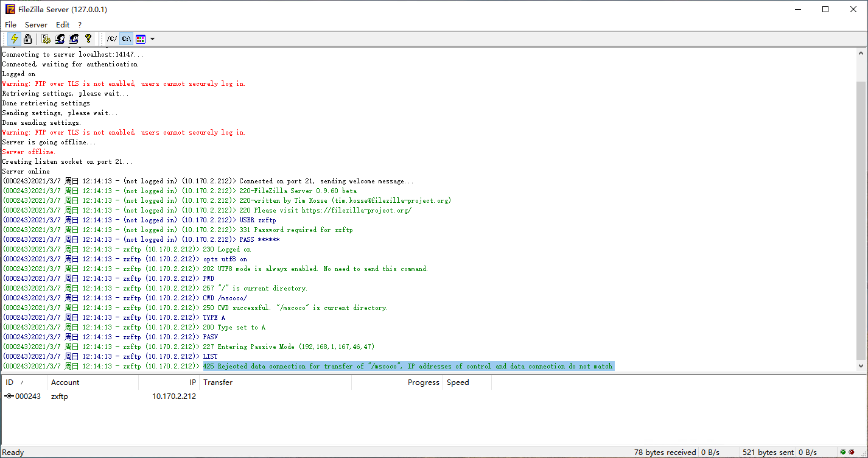This screenshot has width=868, height=458.
Task: Click the 'PASS ******' log line
Action: coord(141,239)
